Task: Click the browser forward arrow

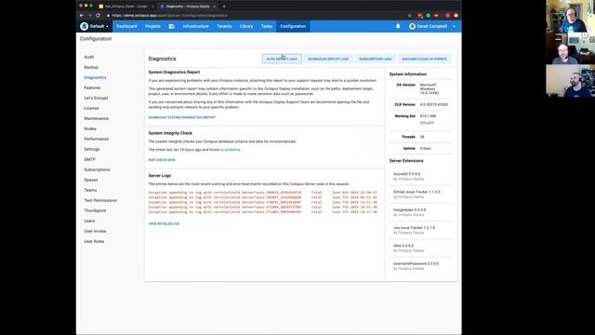Action: pos(89,16)
